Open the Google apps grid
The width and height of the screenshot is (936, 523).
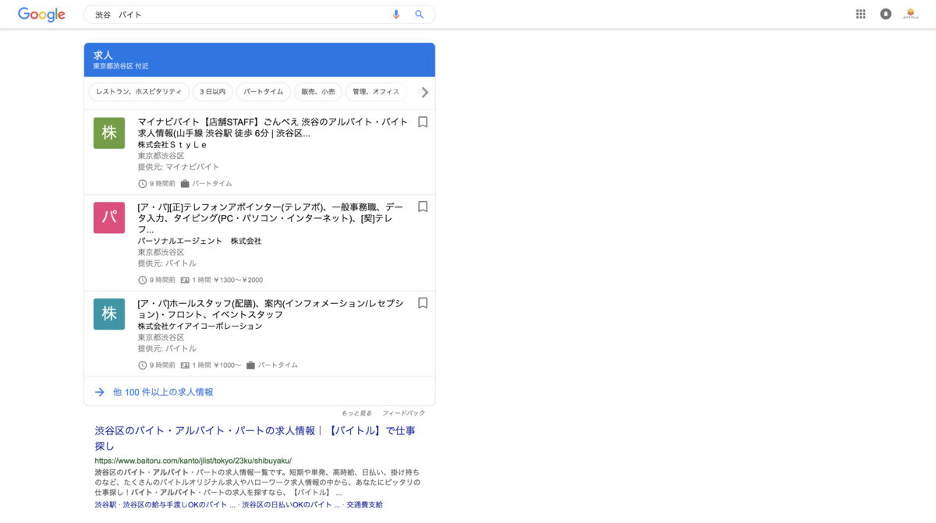tap(860, 14)
